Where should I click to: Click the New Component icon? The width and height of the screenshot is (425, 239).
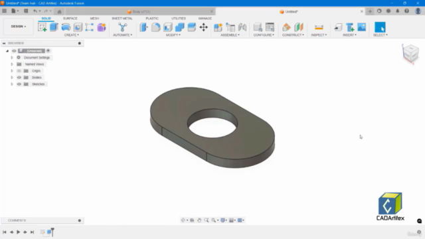click(x=218, y=27)
